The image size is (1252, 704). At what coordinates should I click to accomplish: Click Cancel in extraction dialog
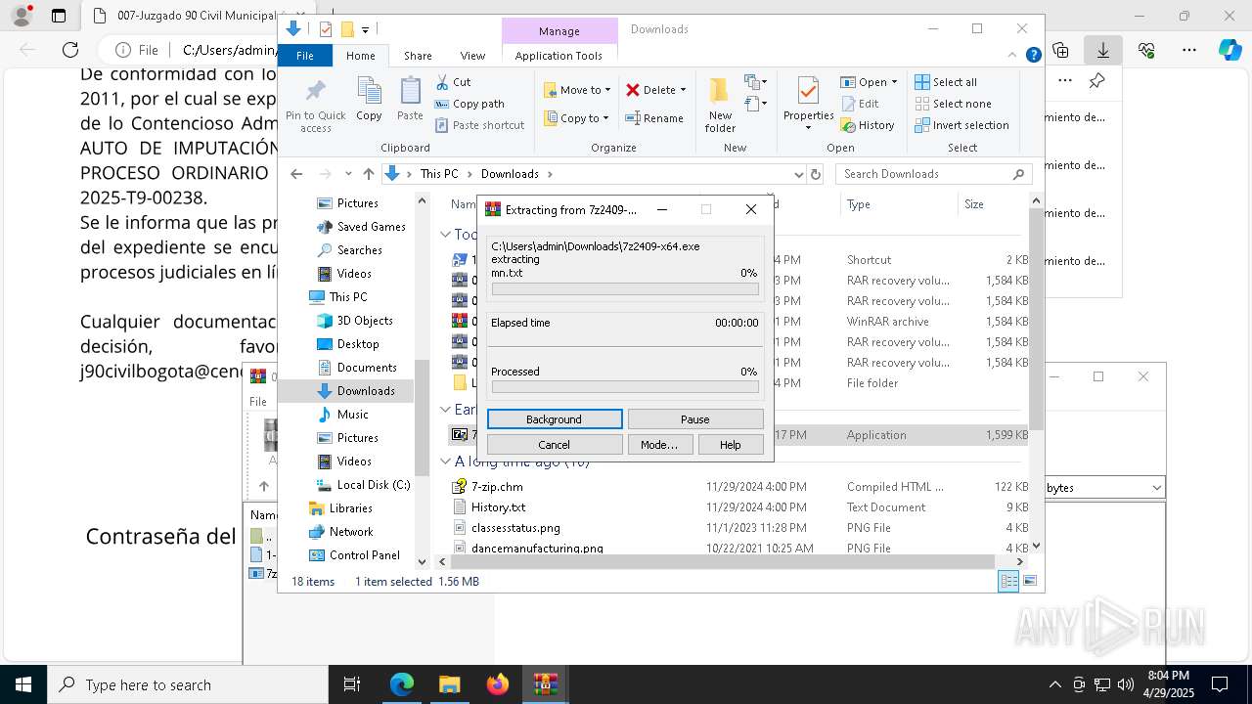point(555,444)
